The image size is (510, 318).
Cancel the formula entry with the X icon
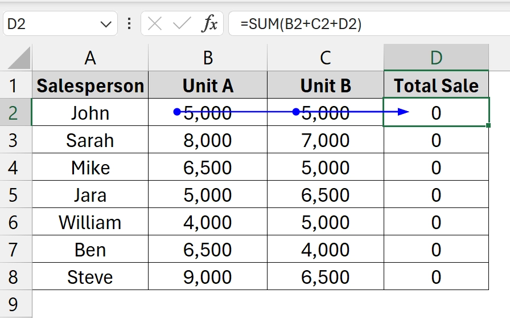click(154, 24)
